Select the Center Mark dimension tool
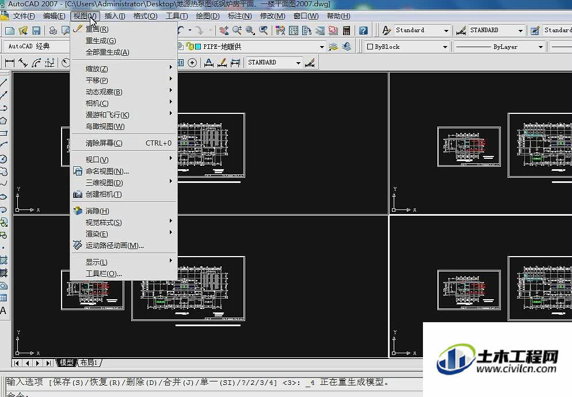This screenshot has width=572, height=397. click(x=192, y=63)
